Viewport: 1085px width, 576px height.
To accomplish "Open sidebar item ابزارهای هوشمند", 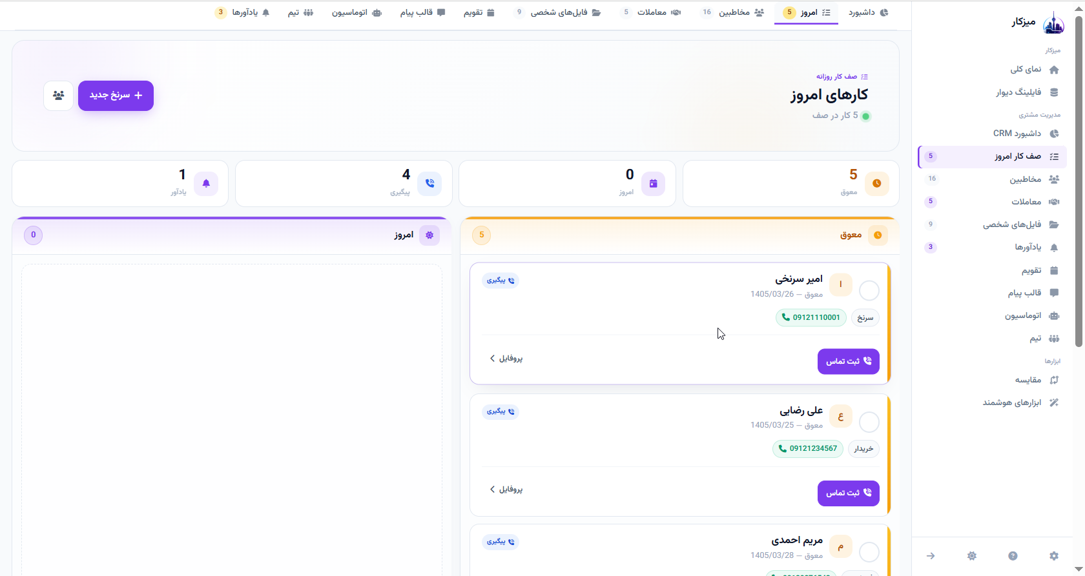I will (x=992, y=402).
